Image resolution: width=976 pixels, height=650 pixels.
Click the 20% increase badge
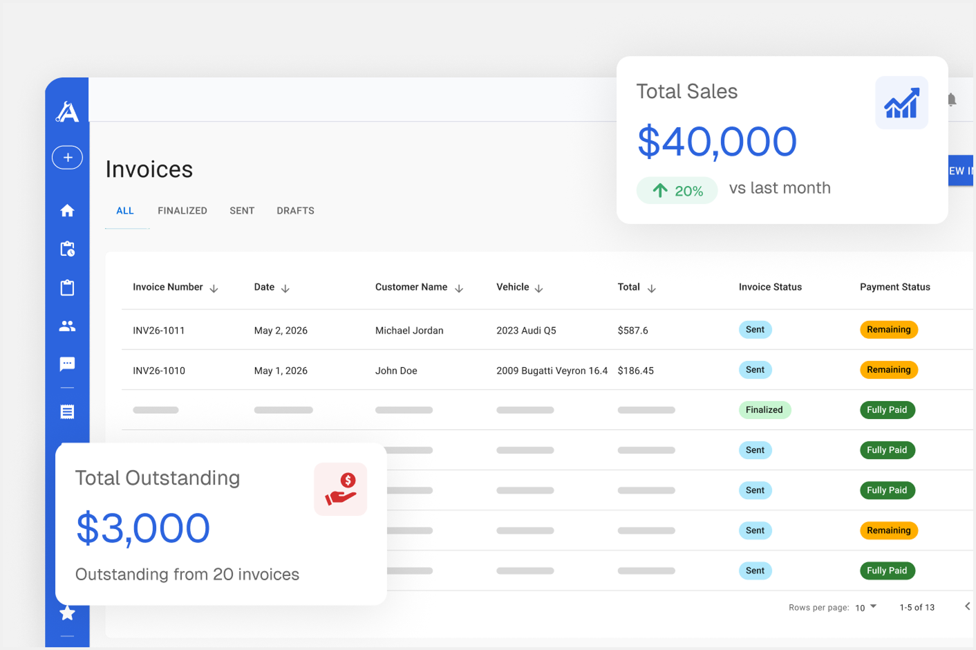tap(677, 191)
